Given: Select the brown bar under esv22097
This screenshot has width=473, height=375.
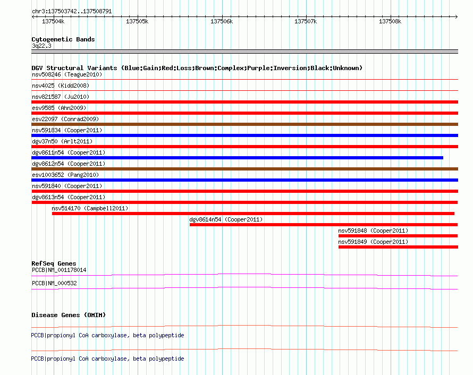Looking at the screenshot, I should point(244,124).
